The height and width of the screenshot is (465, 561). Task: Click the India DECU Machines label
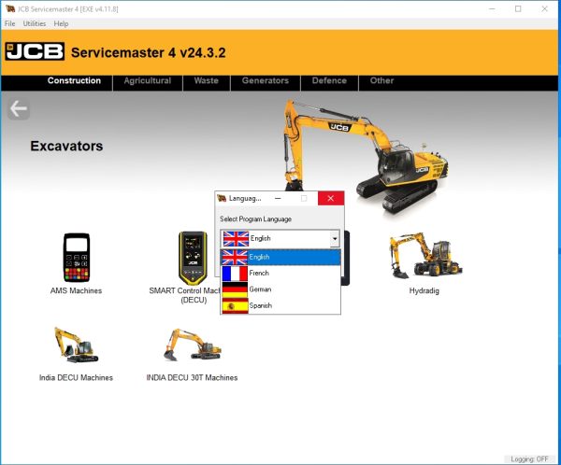click(x=76, y=378)
